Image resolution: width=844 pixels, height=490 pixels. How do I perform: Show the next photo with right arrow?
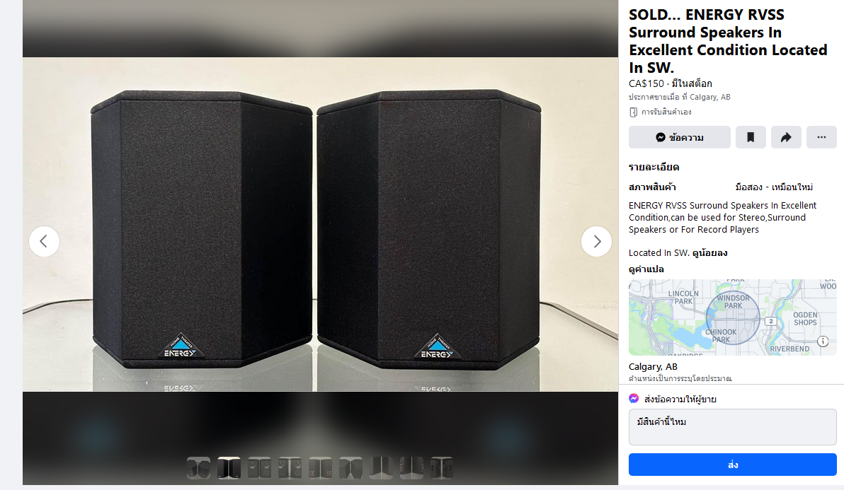[596, 242]
